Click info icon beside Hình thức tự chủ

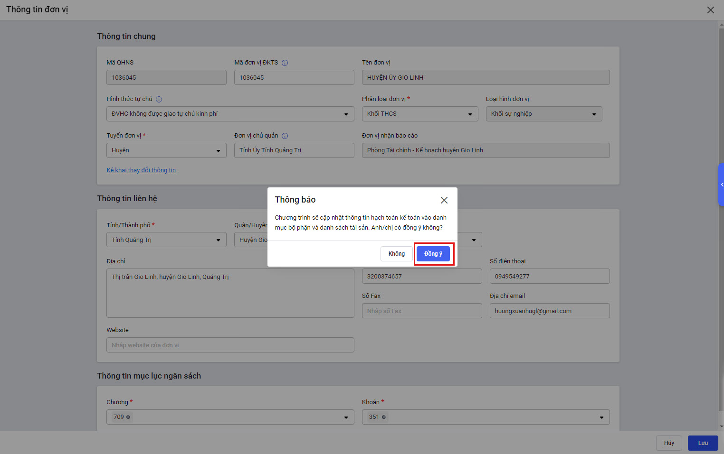(159, 100)
